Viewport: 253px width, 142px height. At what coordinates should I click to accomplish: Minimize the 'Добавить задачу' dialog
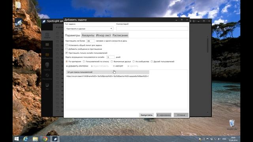click(x=176, y=20)
